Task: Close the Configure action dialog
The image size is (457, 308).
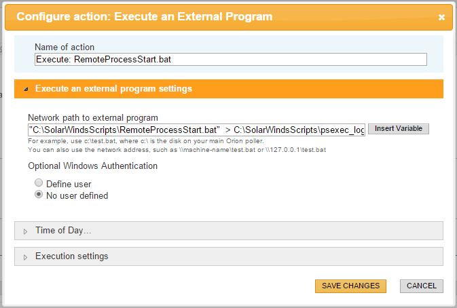Action: 441,17
